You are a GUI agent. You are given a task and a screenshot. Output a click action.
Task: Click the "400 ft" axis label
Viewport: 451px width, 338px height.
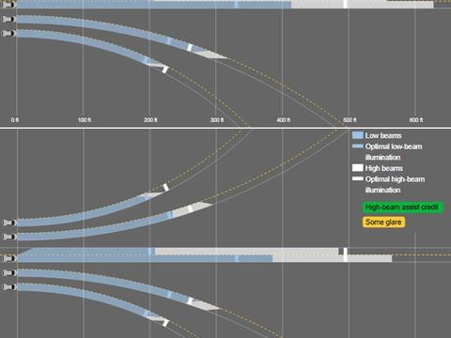point(284,120)
